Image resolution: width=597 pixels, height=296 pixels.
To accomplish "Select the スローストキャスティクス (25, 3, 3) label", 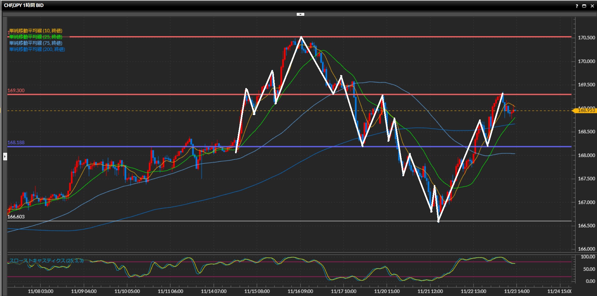I will pos(46,261).
